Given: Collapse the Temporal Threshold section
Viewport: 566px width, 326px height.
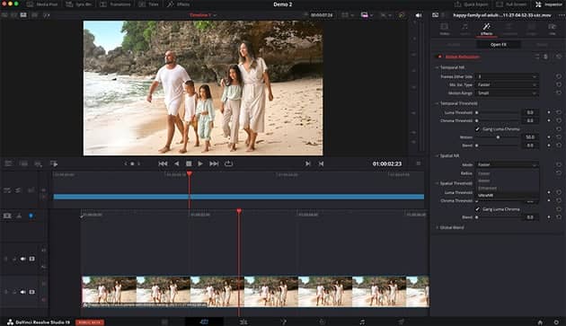Looking at the screenshot, I should (x=437, y=103).
